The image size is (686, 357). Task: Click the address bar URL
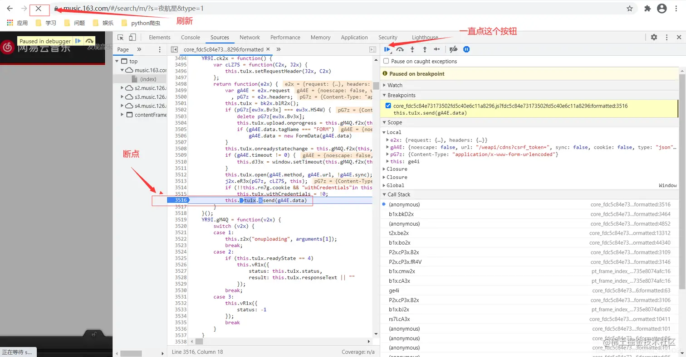(x=132, y=8)
